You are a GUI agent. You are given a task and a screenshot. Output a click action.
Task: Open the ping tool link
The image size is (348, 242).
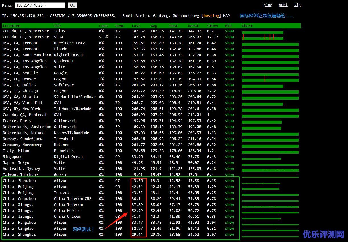[x=268, y=5]
